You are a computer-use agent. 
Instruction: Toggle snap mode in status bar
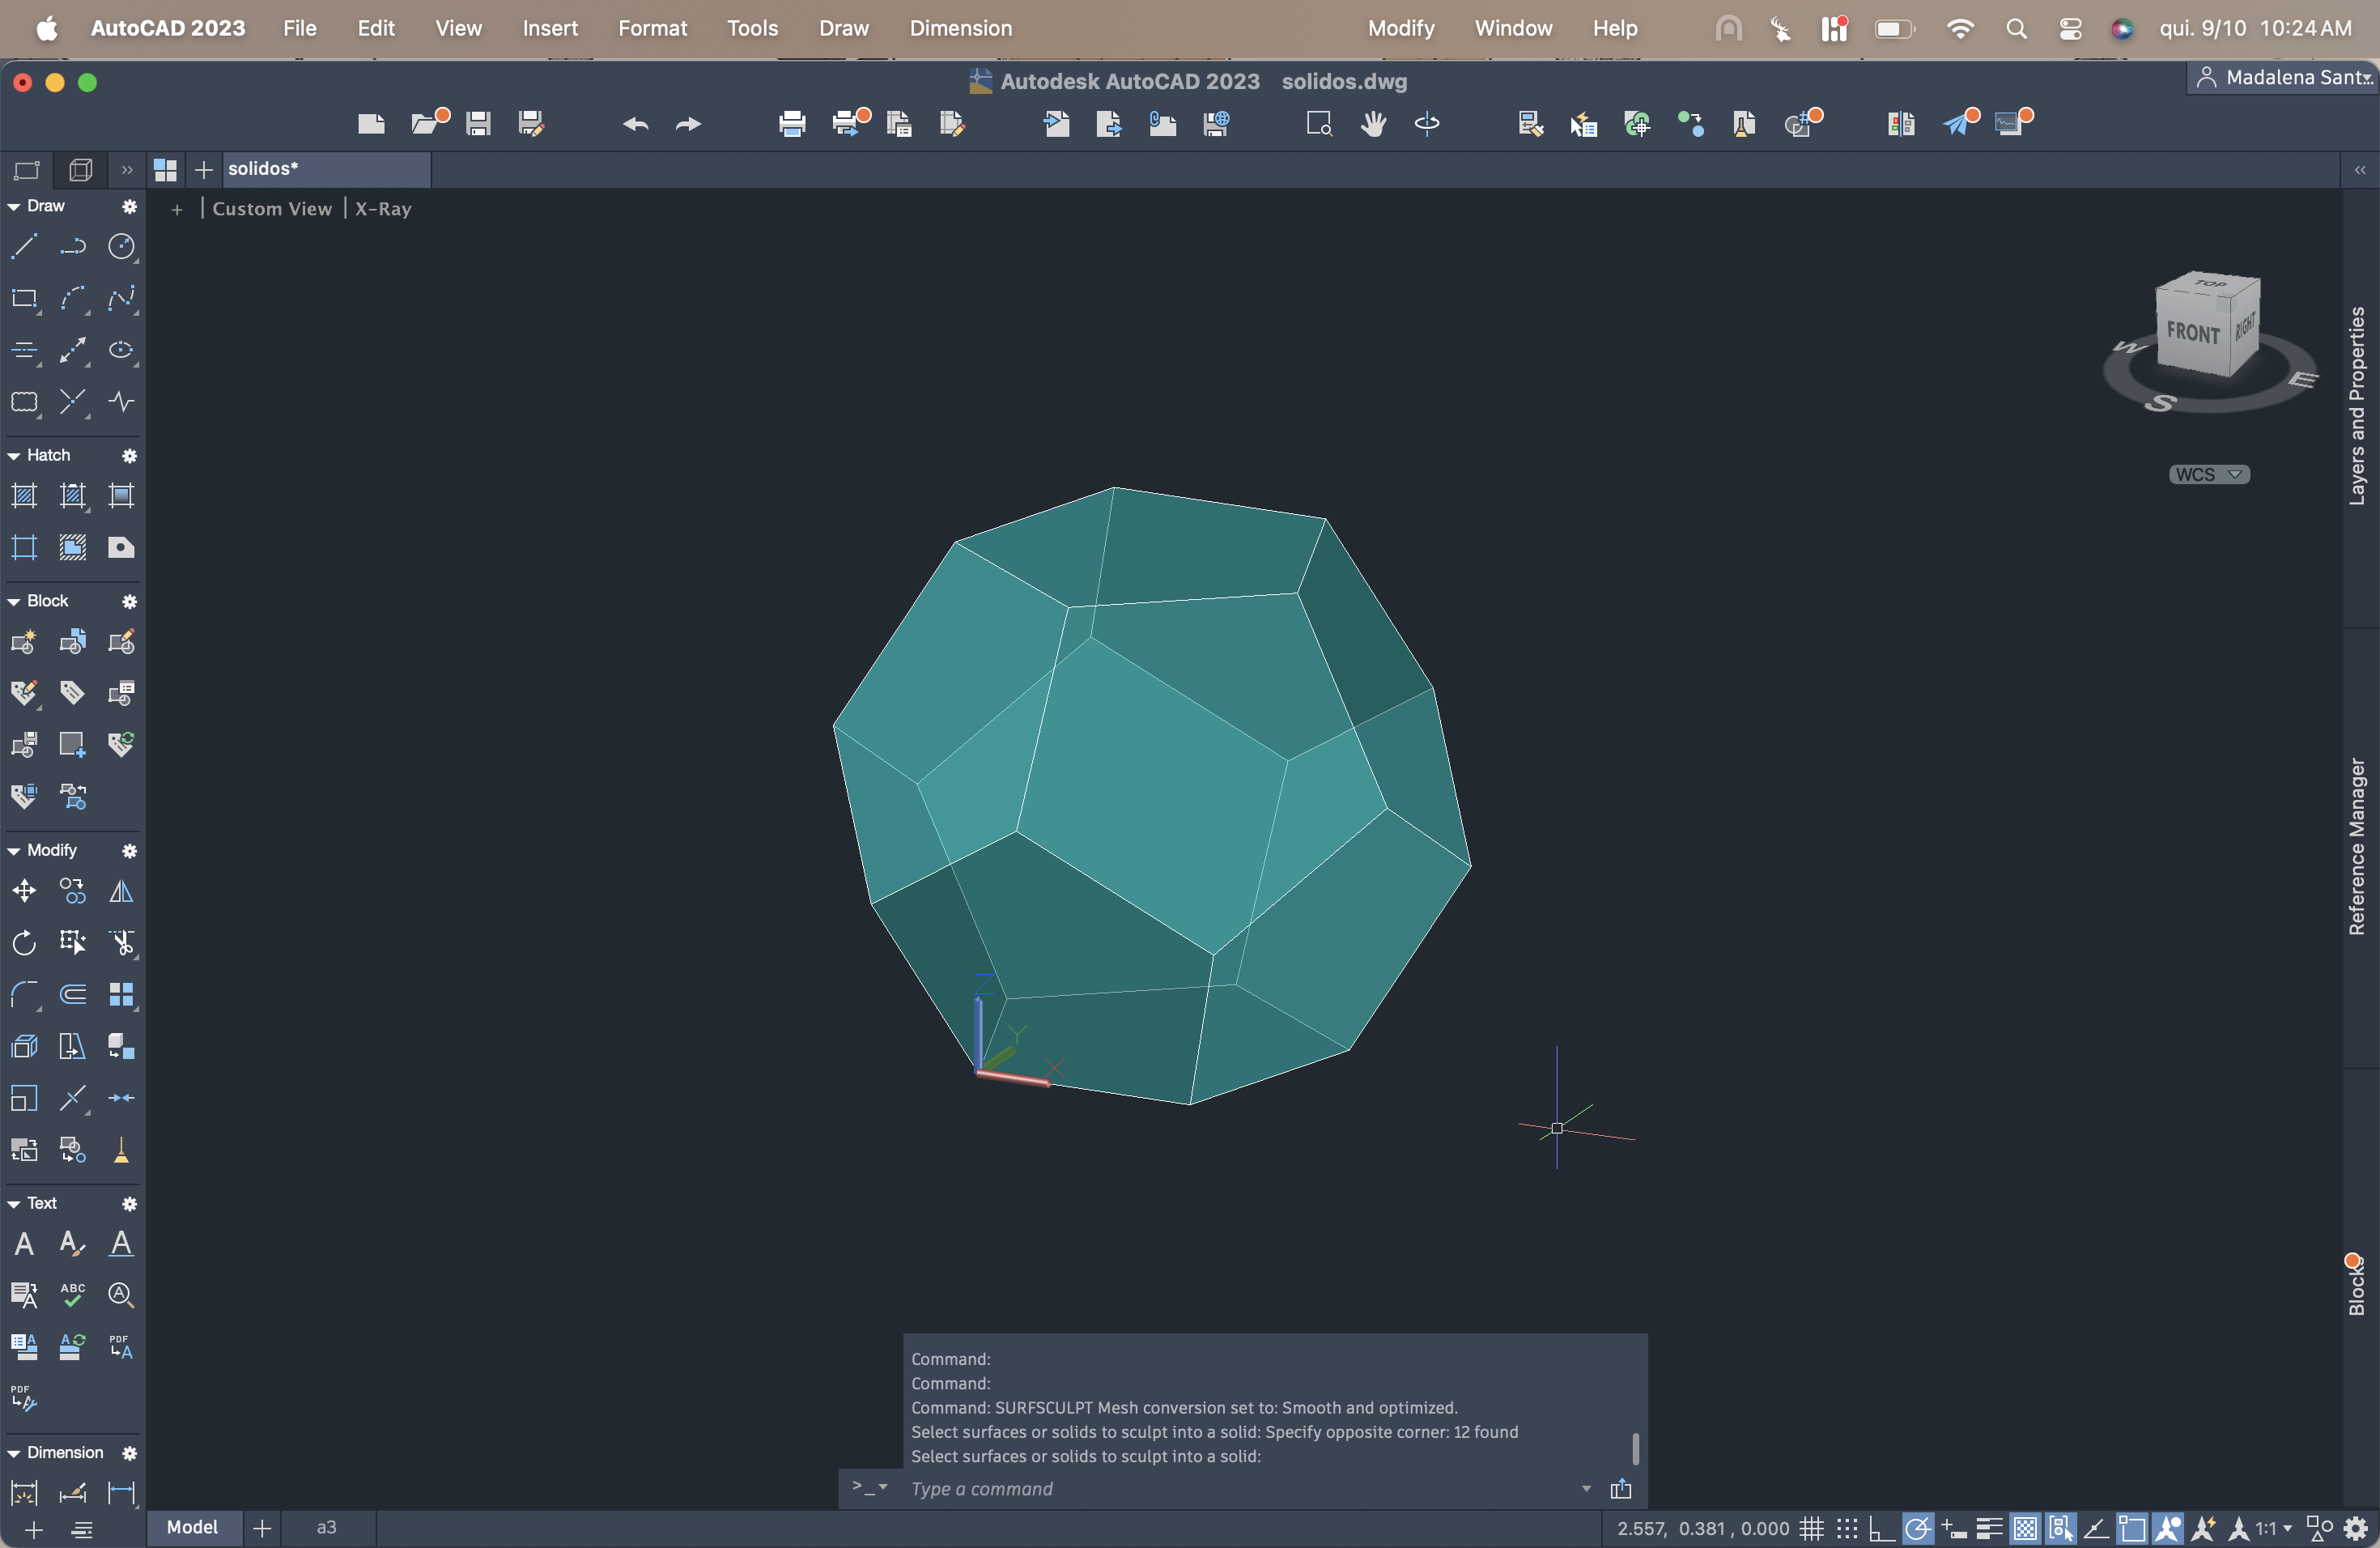[1847, 1528]
